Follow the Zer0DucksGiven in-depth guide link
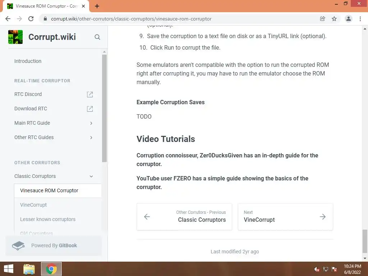This screenshot has width=368, height=276. click(227, 160)
